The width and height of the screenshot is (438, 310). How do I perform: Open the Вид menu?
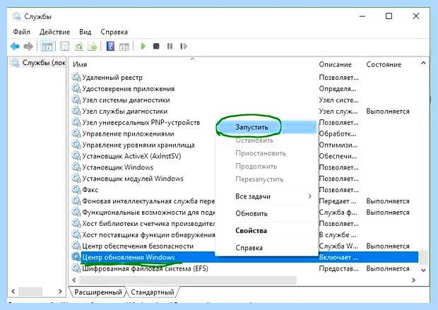tap(85, 32)
